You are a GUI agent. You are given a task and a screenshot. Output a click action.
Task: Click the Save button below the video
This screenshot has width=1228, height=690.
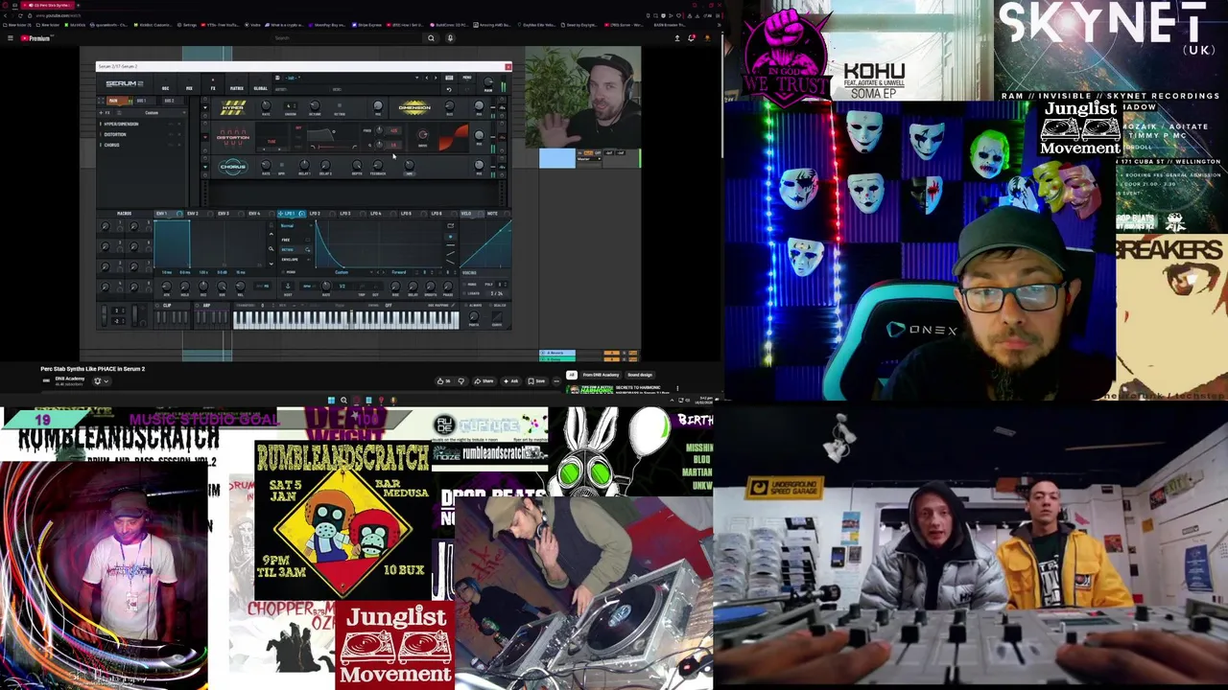pyautogui.click(x=536, y=380)
